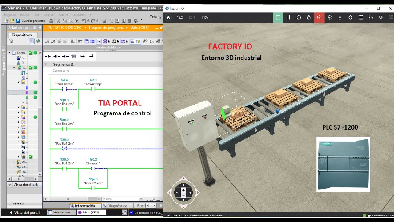This screenshot has height=222, width=394.
Task: Click the Factory IO camera aperture icon
Action: [329, 18]
